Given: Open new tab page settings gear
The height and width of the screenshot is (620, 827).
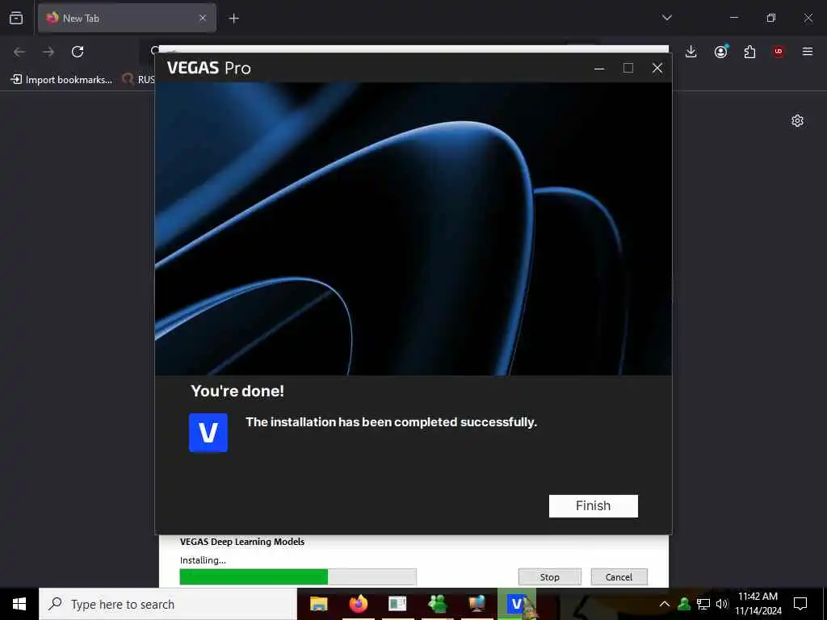Looking at the screenshot, I should tap(797, 121).
